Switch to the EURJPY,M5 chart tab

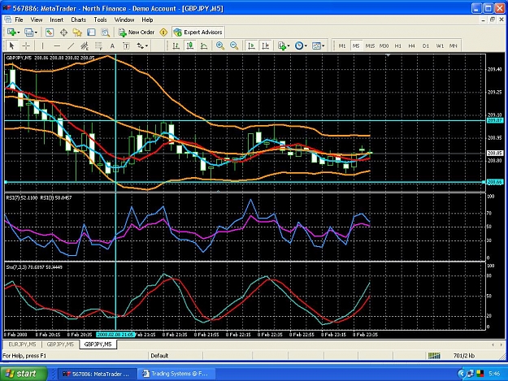tap(23, 344)
